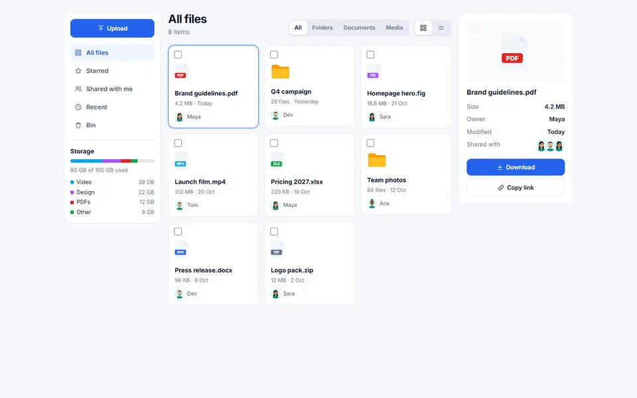
Task: Click the '8 items' count text
Action: [178, 32]
